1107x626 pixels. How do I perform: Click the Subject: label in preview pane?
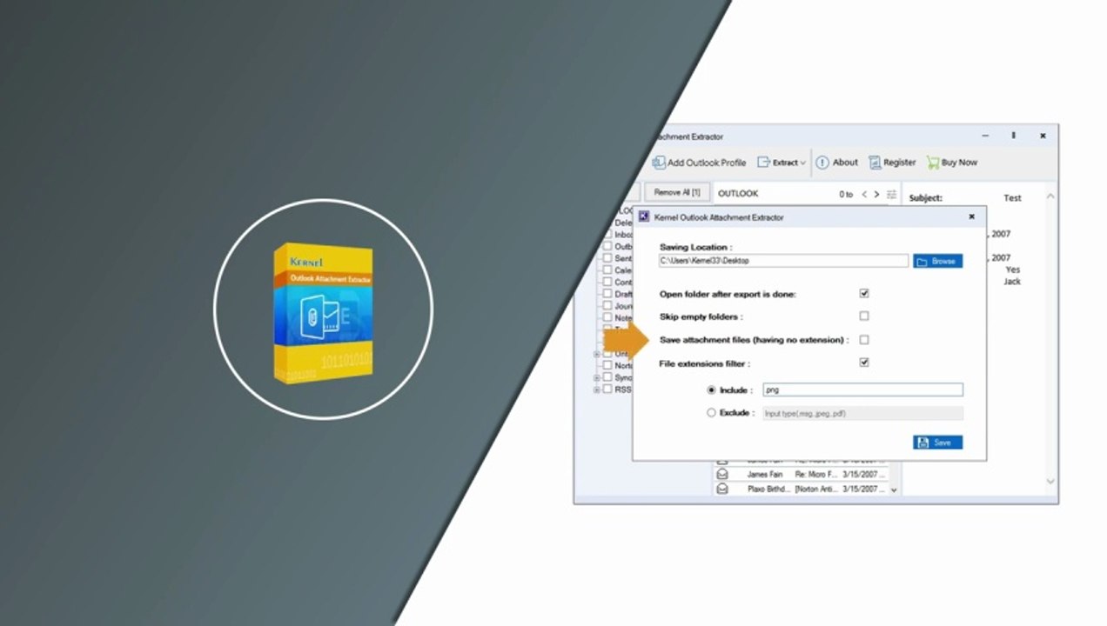(925, 198)
